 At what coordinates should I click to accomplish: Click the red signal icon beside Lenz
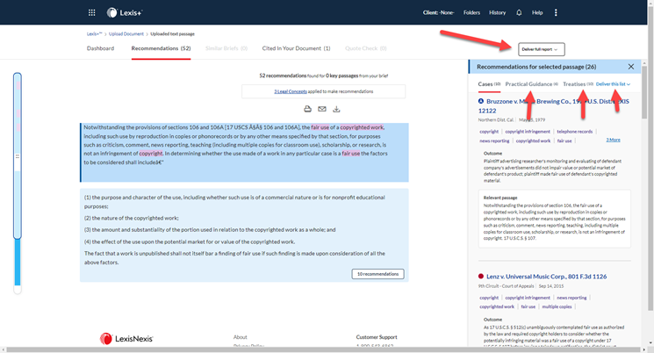[481, 277]
